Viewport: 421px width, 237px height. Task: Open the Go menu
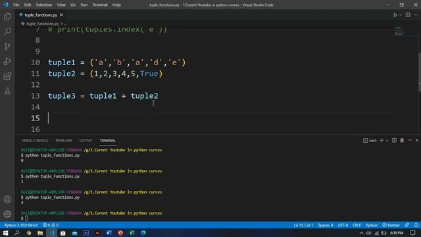[x=73, y=5]
